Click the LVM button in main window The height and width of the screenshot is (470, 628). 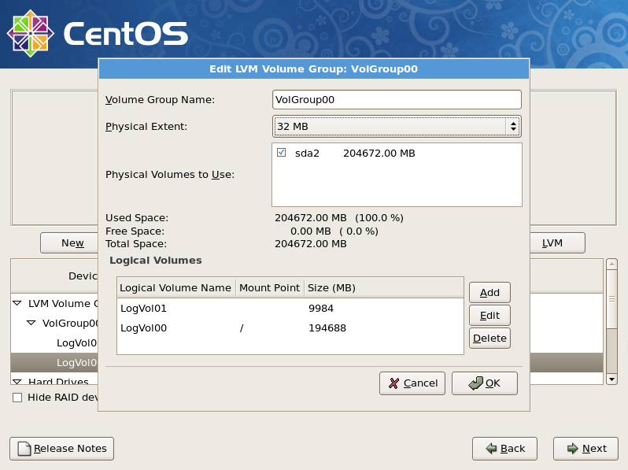point(557,242)
